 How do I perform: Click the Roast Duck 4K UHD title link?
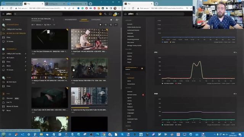89,51
